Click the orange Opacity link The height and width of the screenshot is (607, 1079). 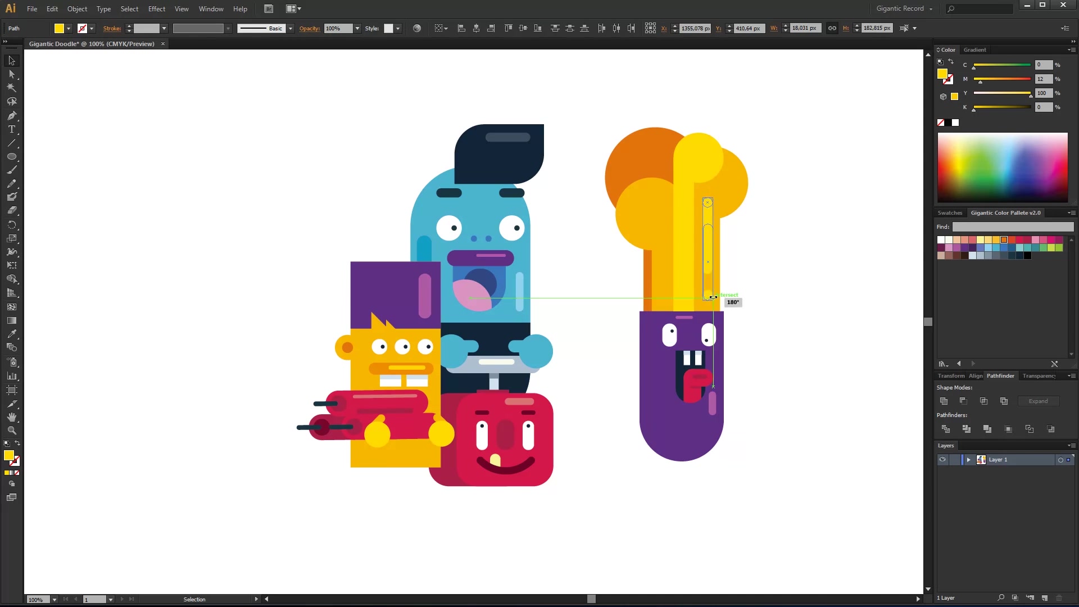click(309, 28)
